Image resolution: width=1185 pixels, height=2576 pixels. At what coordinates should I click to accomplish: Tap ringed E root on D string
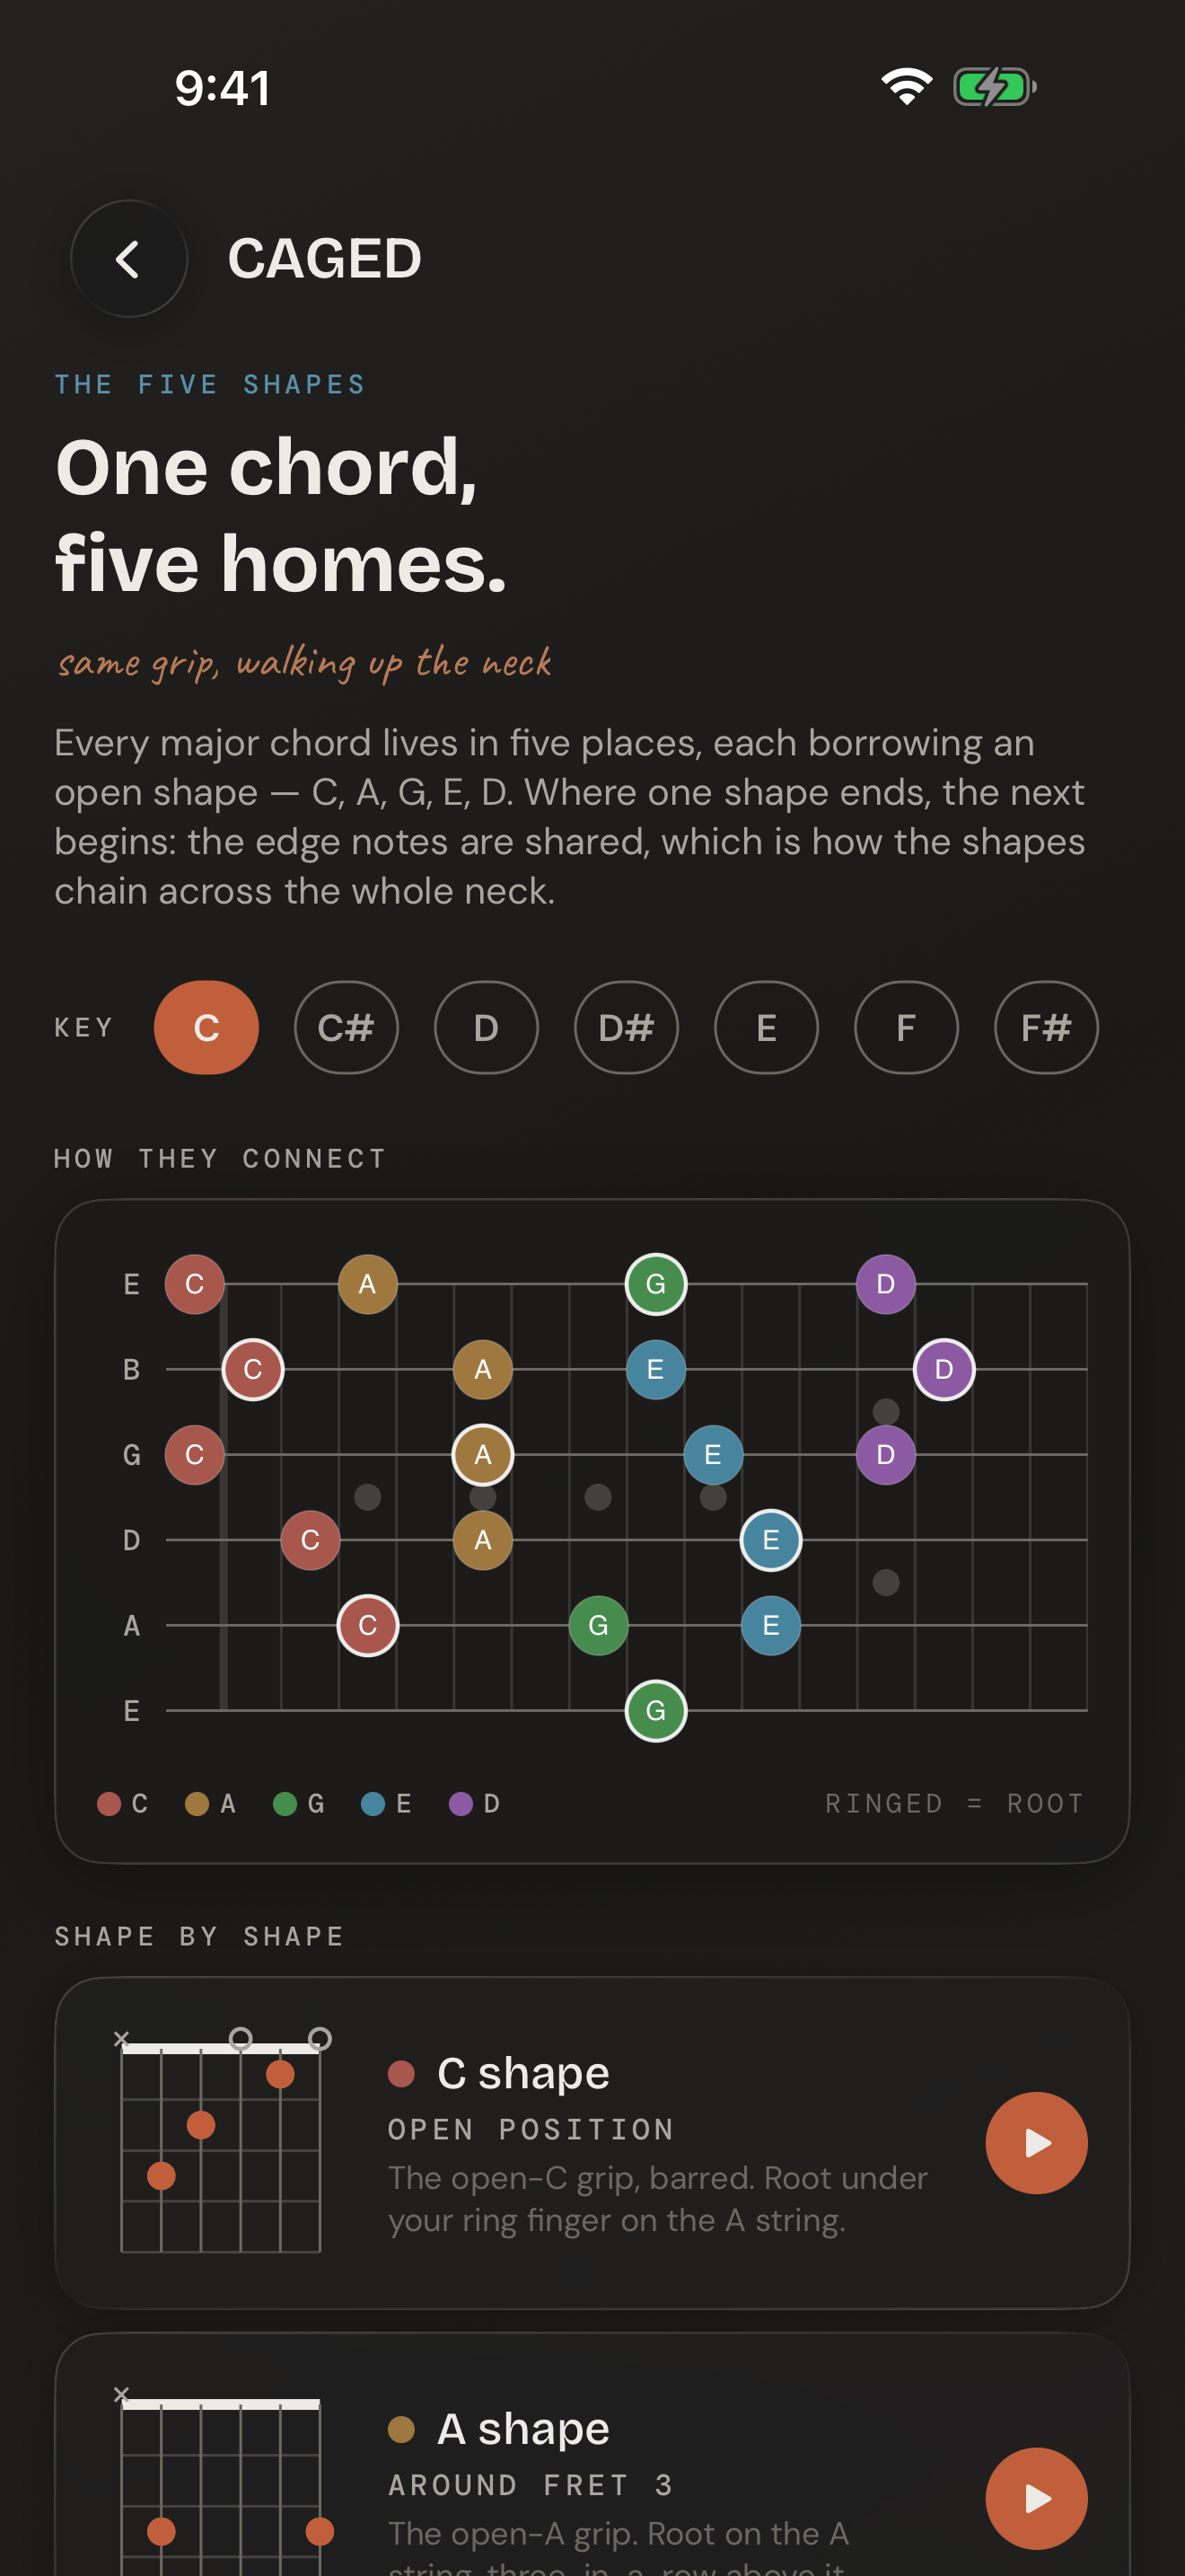[x=770, y=1540]
